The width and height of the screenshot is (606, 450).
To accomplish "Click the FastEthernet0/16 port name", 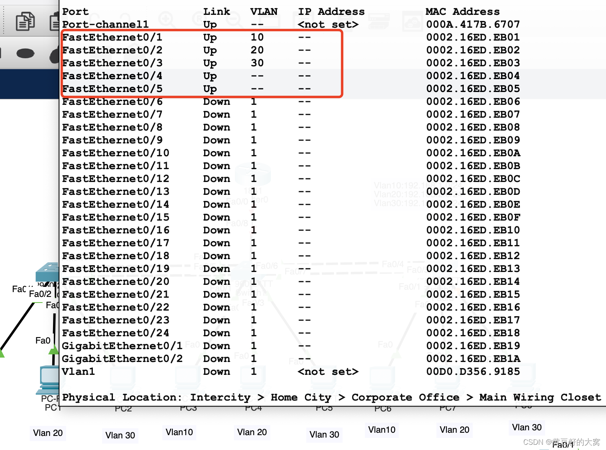I will (116, 230).
